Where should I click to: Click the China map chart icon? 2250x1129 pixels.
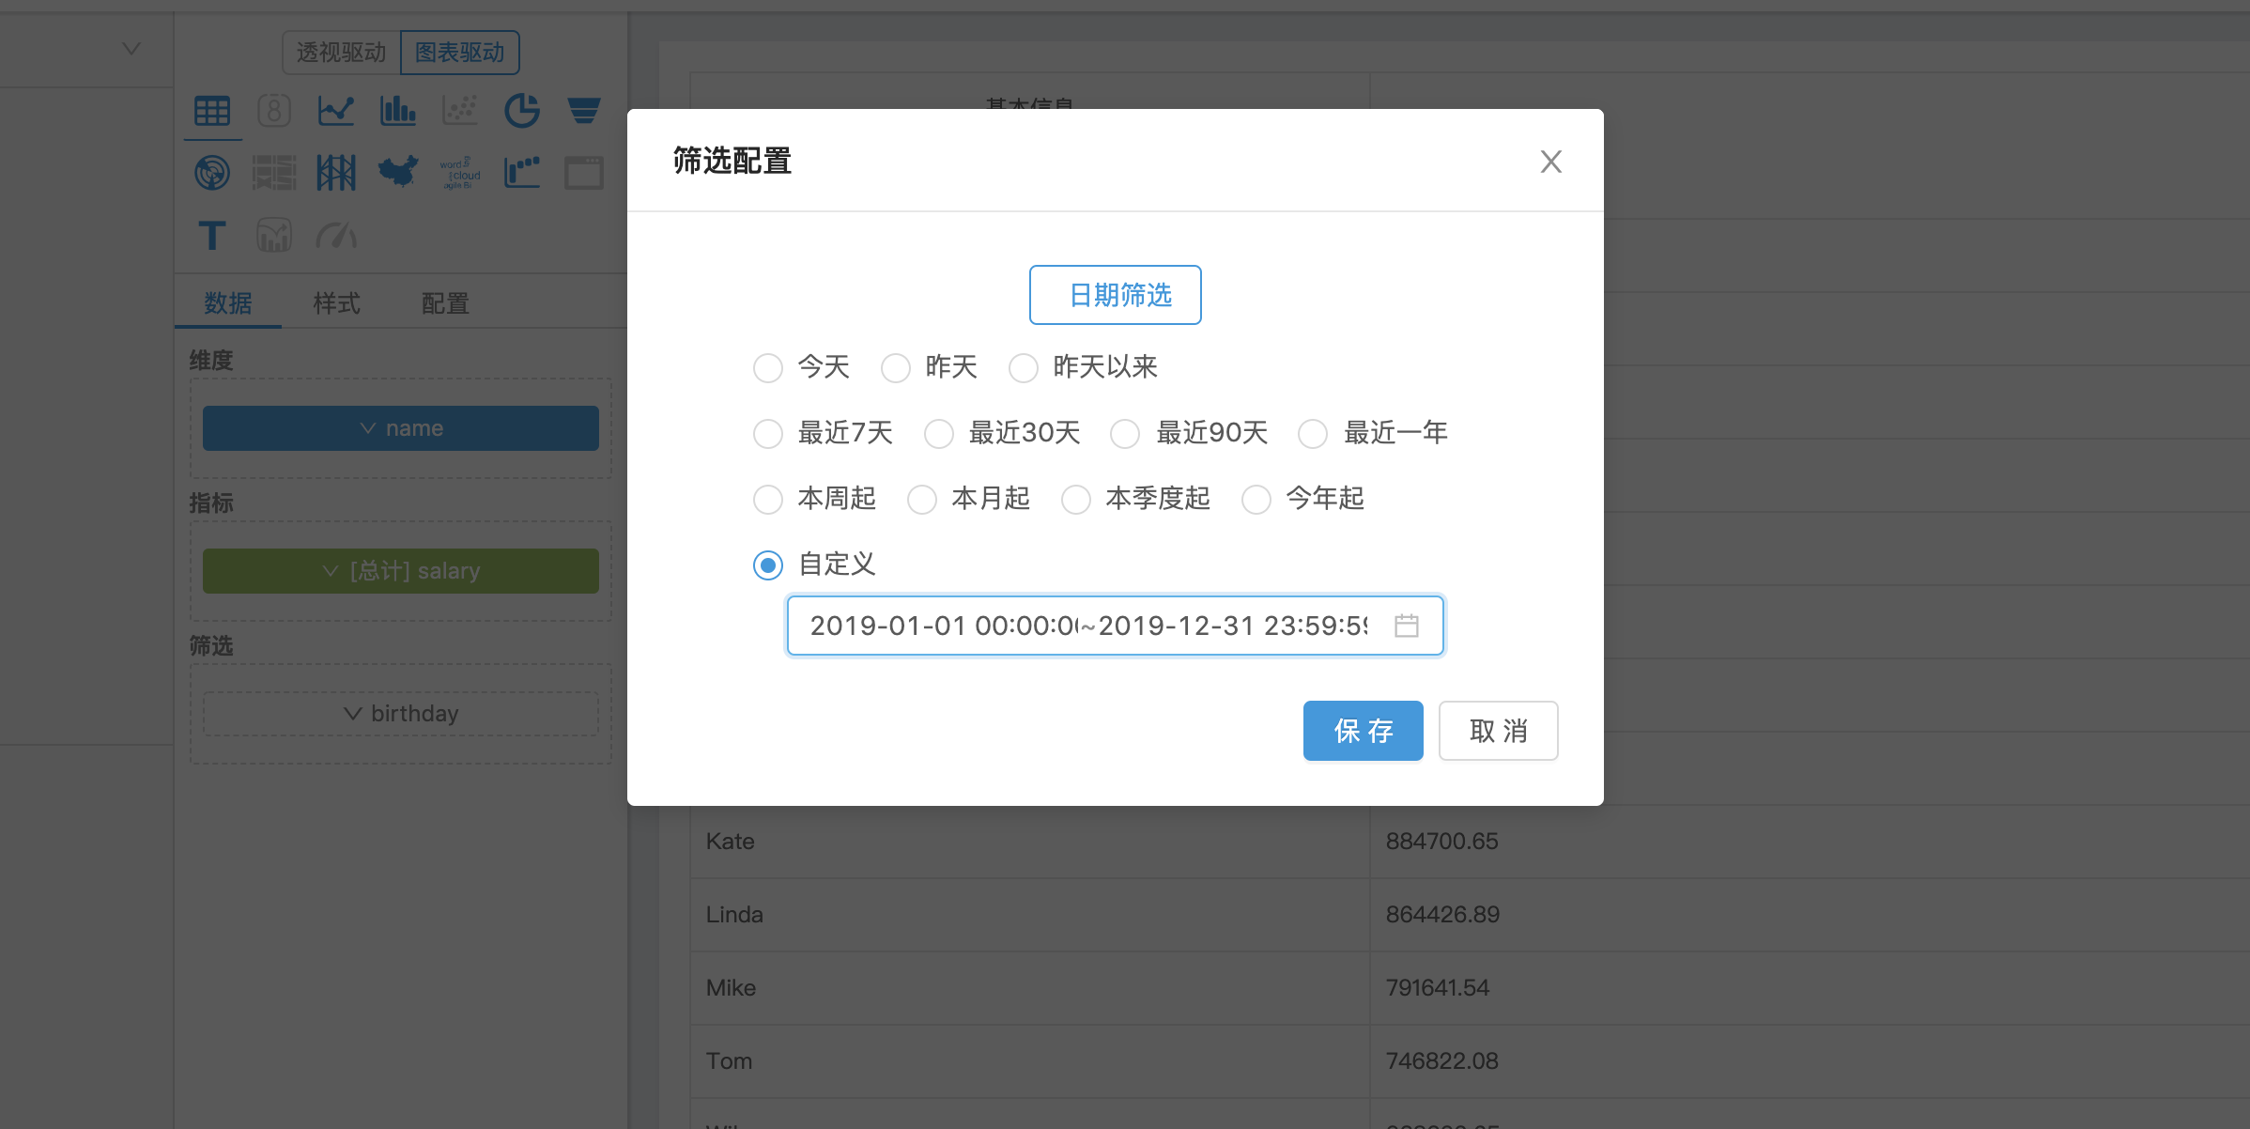tap(397, 173)
